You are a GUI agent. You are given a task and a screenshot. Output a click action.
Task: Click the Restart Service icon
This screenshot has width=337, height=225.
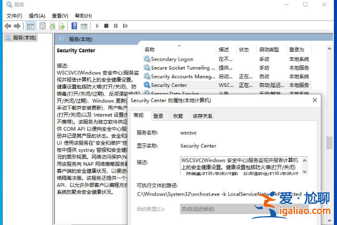pyautogui.click(x=125, y=26)
